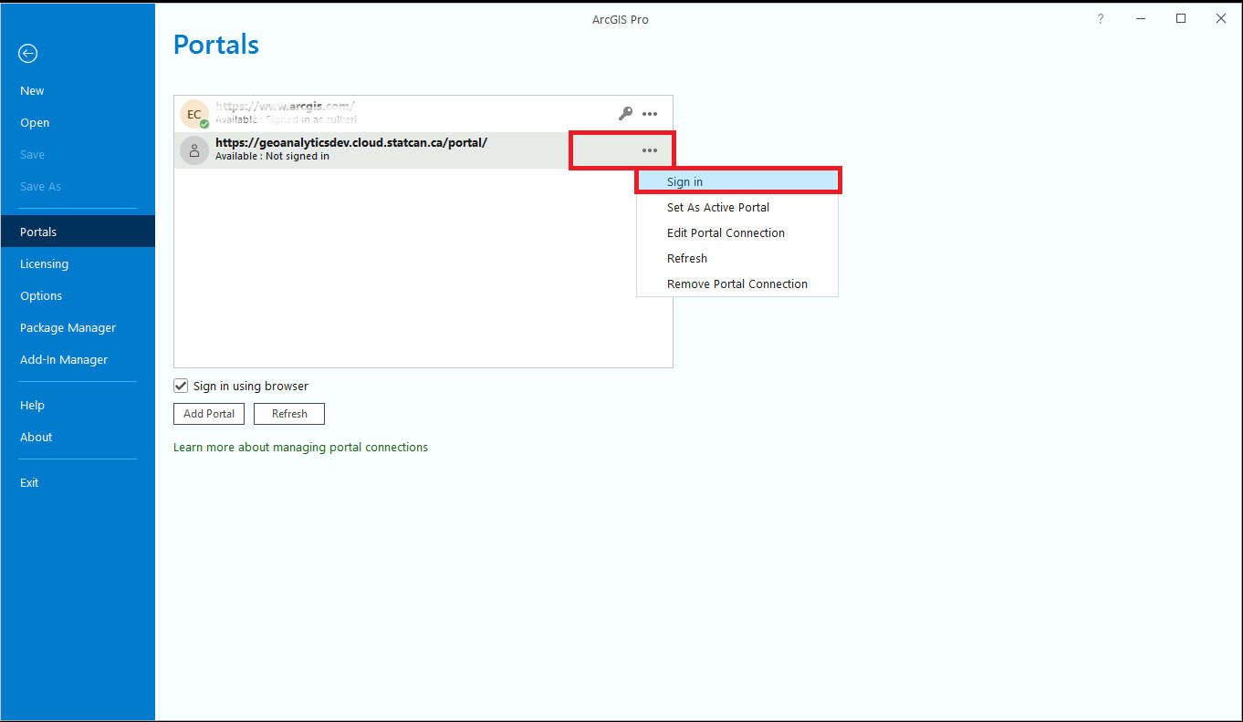Choose Edit Portal Connection
This screenshot has height=722, width=1243.
point(737,232)
